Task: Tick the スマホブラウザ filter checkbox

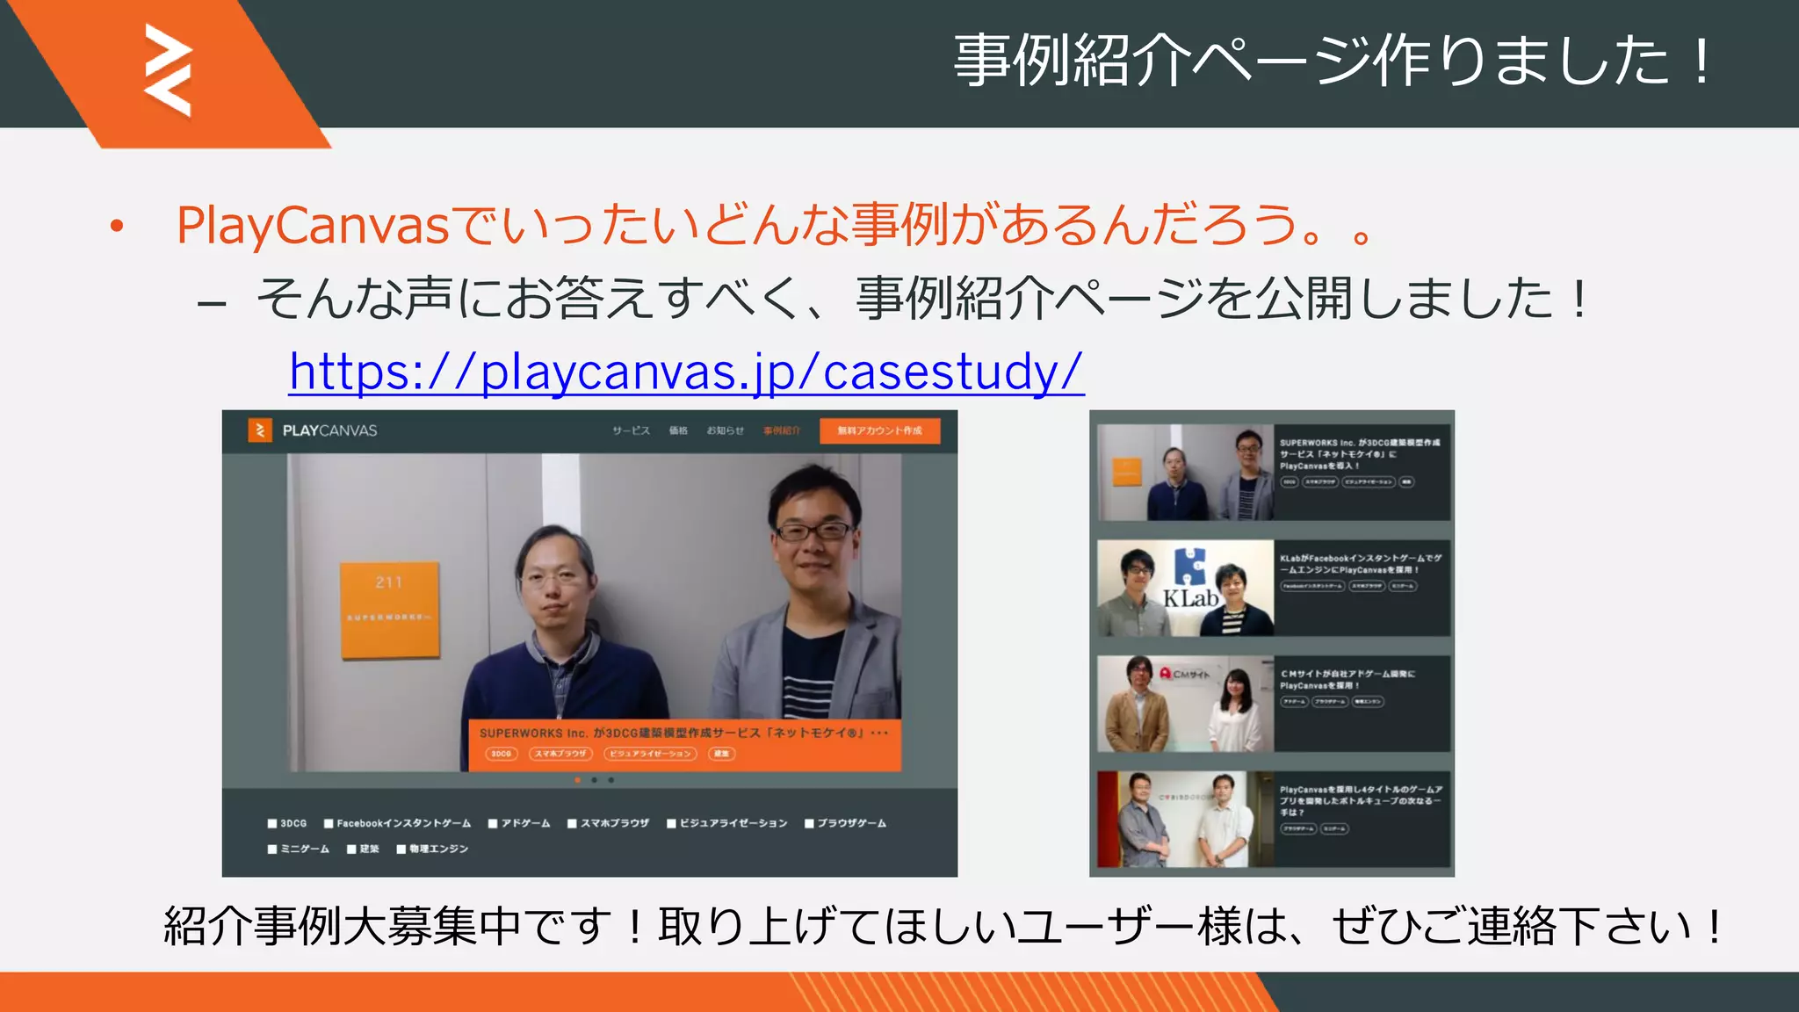Action: [572, 823]
